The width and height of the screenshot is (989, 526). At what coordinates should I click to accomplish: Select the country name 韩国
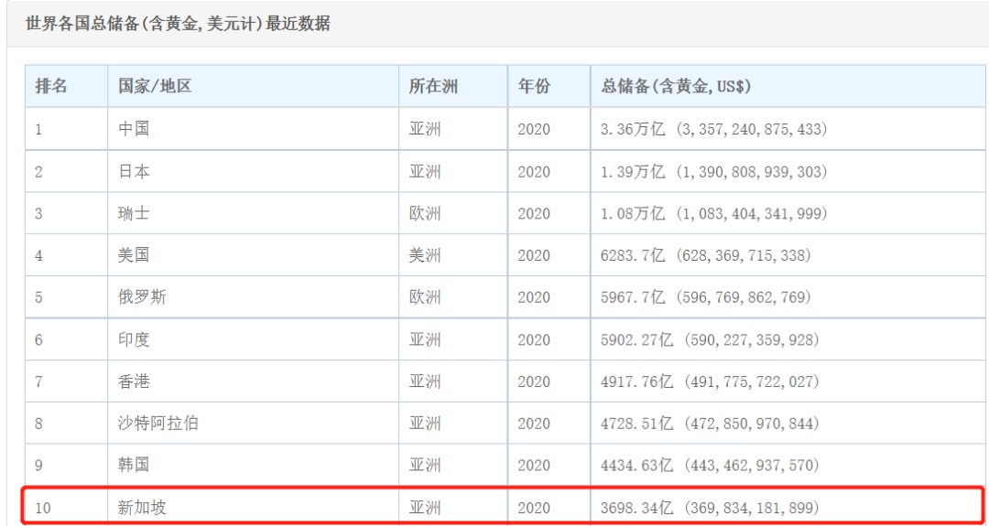pyautogui.click(x=134, y=465)
